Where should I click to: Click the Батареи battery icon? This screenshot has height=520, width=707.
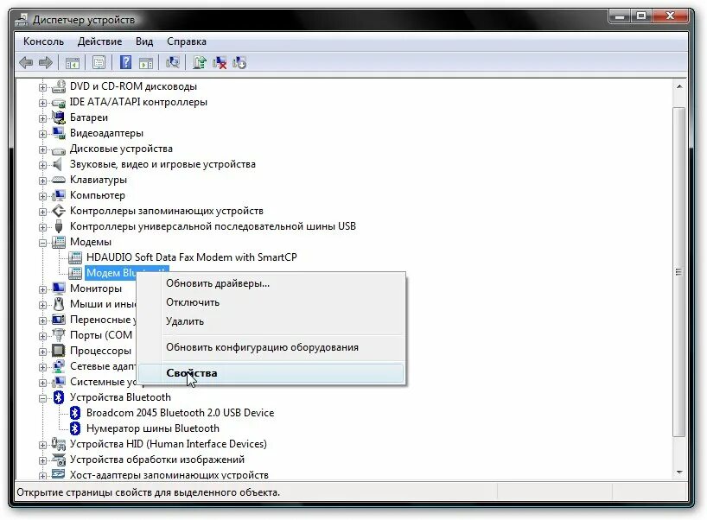(59, 117)
